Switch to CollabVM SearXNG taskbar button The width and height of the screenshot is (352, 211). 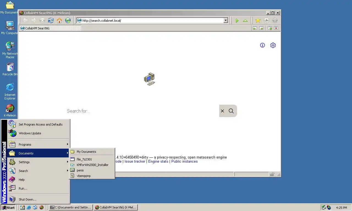point(116,207)
